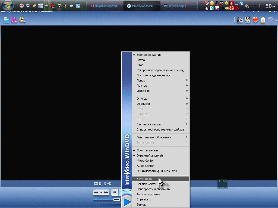Open the Windows Start orb
The height and width of the screenshot is (208, 278).
[x=8, y=5]
